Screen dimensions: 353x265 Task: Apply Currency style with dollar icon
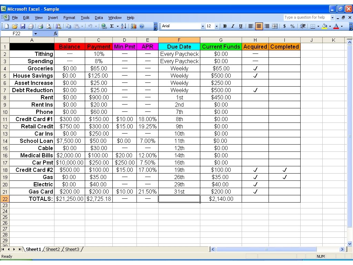coord(284,26)
